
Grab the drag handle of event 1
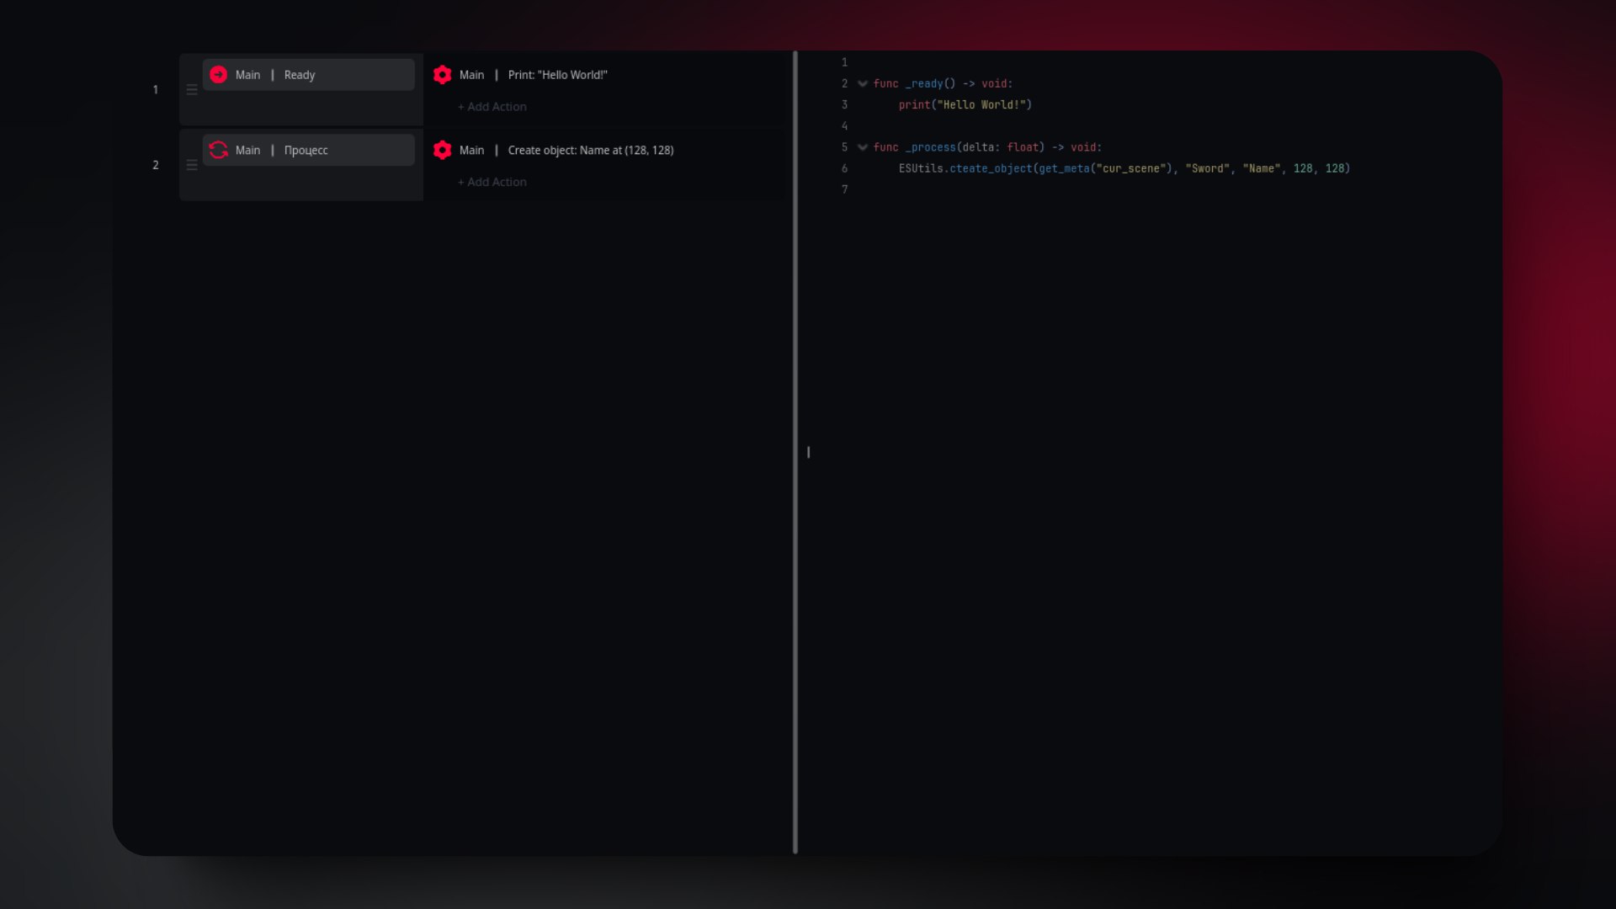(192, 90)
